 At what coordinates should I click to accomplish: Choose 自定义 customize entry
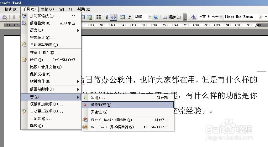[x=51, y=118]
